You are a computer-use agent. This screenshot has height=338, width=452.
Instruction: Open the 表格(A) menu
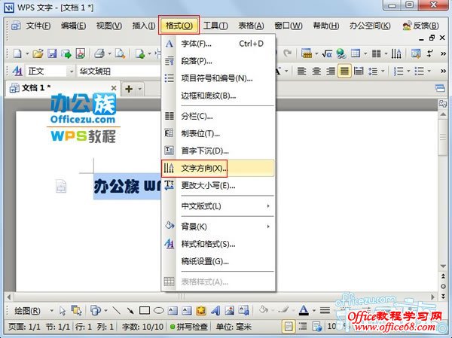pyautogui.click(x=251, y=26)
